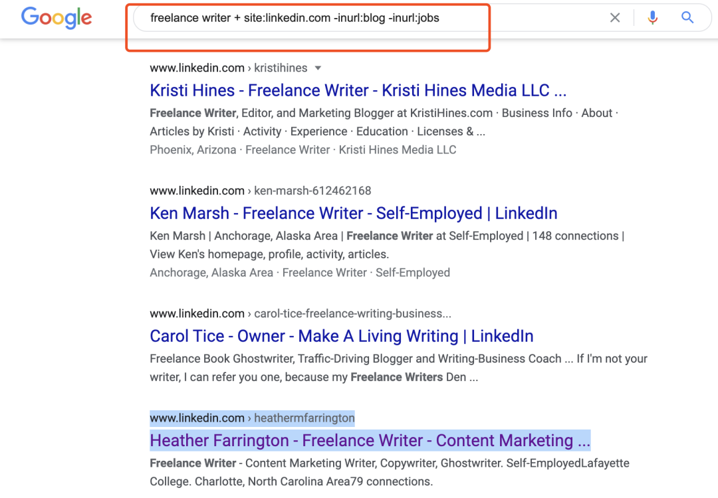Click Kristi Hines result description snippet

[384, 122]
